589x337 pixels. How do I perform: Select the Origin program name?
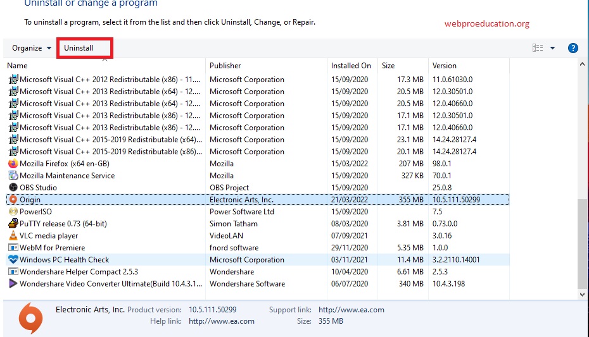pos(30,199)
